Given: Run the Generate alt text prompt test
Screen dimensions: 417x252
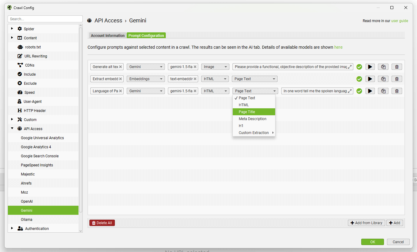Looking at the screenshot, I should 370,67.
